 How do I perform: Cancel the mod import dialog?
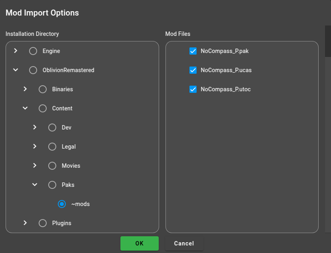tap(184, 243)
